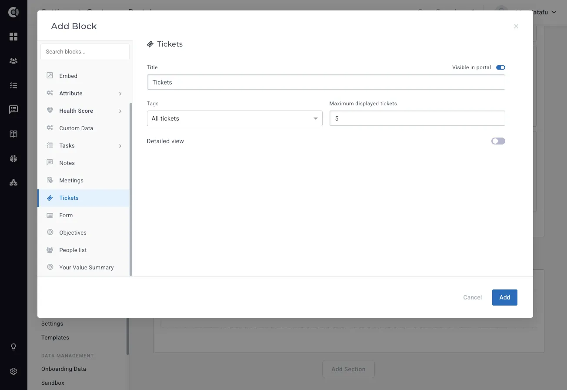Viewport: 567px width, 390px height.
Task: Open Templates link in background sidebar
Action: pyautogui.click(x=55, y=337)
